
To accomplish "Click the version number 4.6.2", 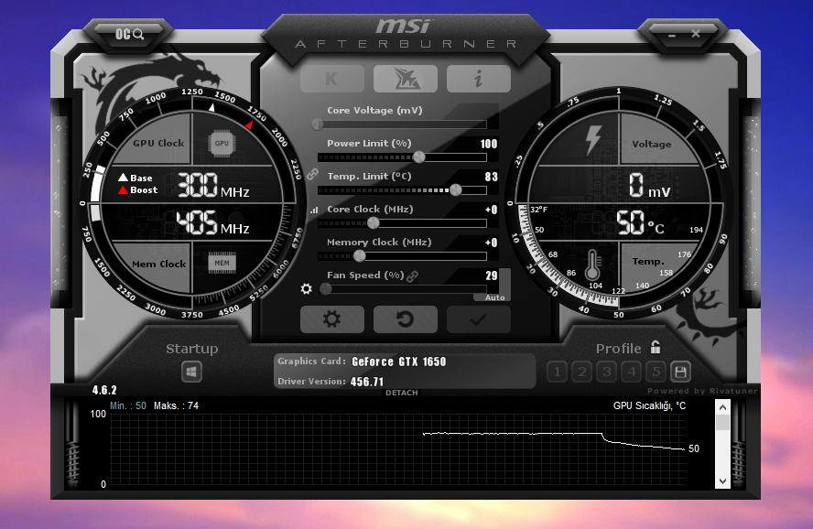I will pyautogui.click(x=104, y=390).
